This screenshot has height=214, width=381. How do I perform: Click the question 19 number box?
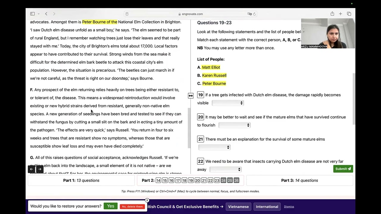(200, 95)
